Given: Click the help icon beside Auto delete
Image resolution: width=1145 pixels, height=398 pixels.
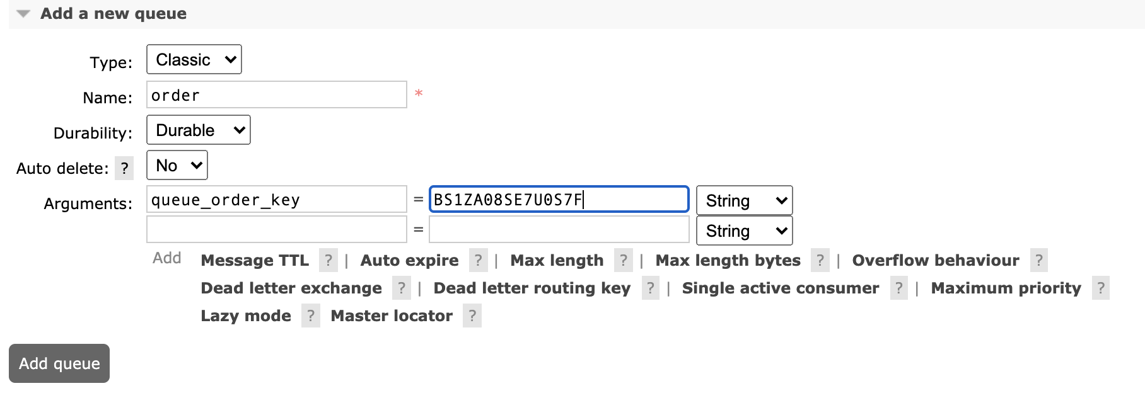Looking at the screenshot, I should tap(124, 169).
